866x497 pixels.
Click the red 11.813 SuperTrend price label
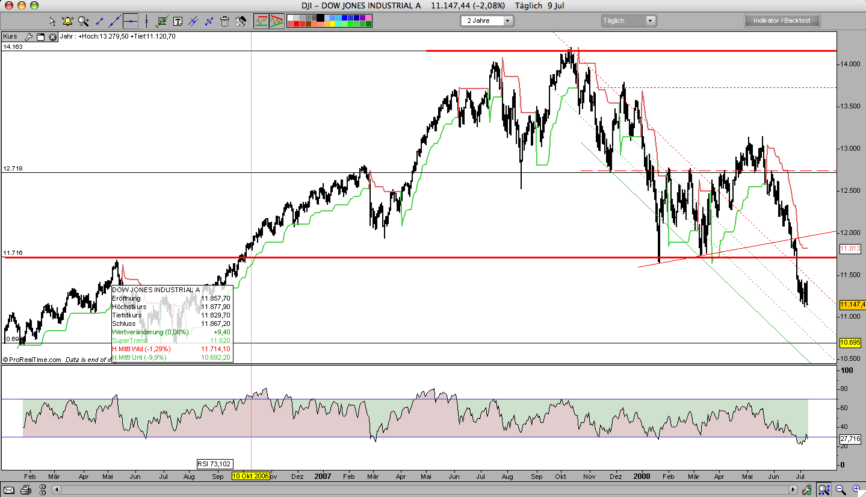[x=850, y=248]
